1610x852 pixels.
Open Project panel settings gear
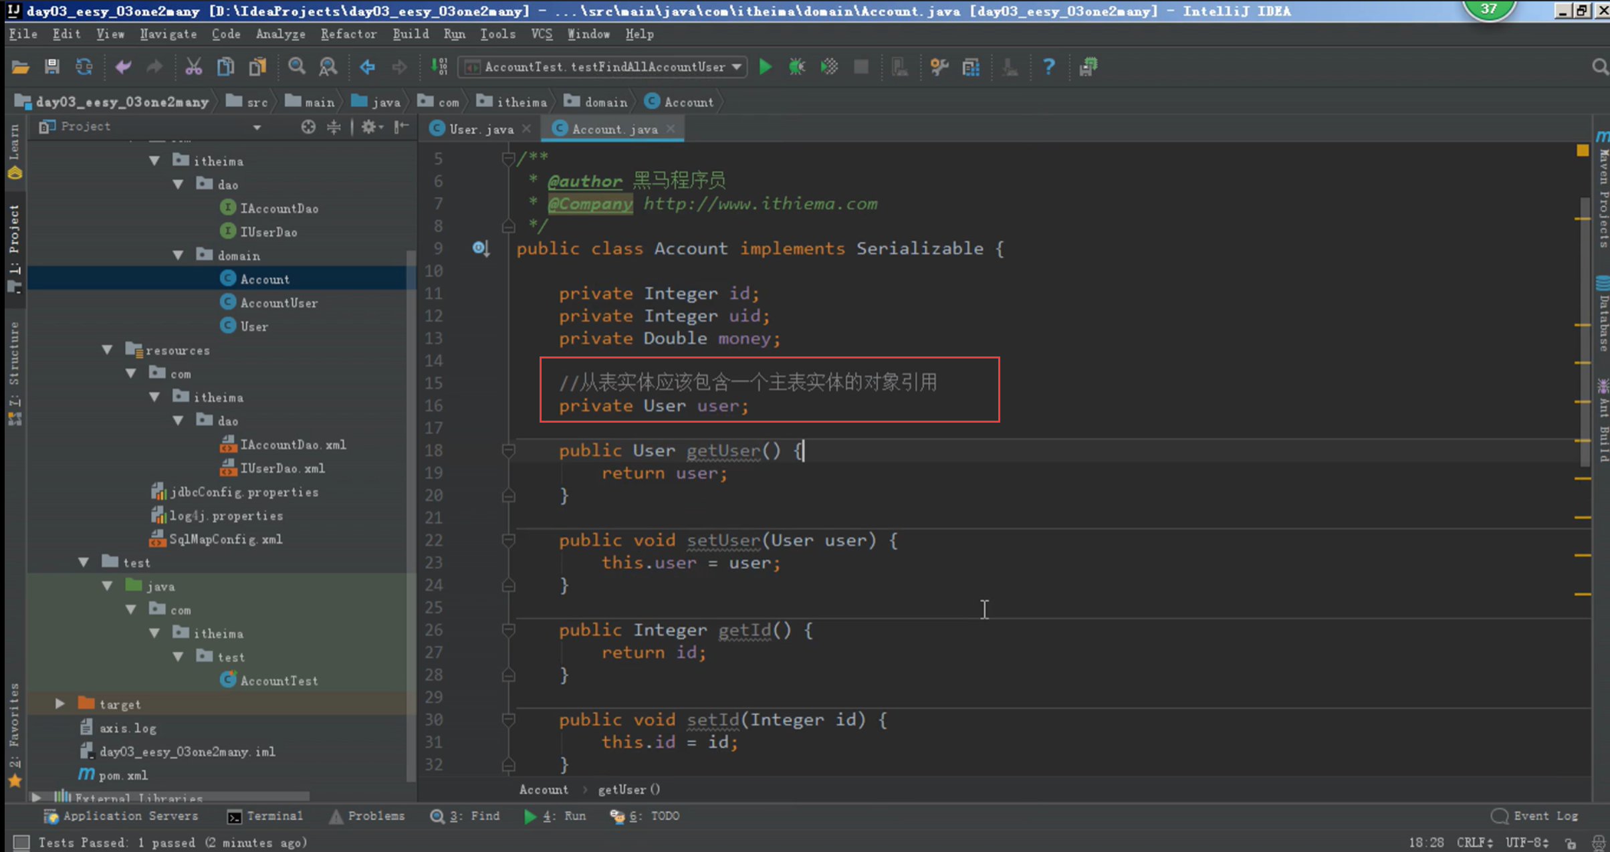tap(370, 126)
